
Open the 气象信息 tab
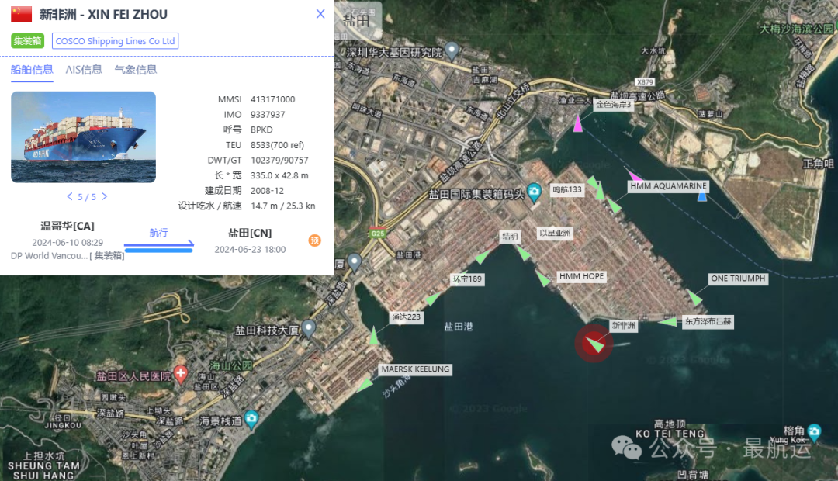click(x=135, y=70)
